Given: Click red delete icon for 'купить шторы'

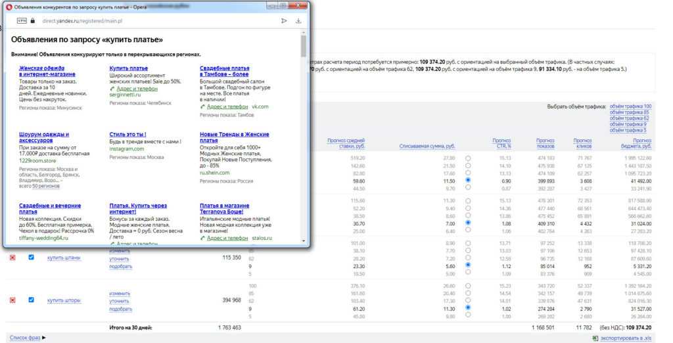Looking at the screenshot, I should tap(12, 300).
